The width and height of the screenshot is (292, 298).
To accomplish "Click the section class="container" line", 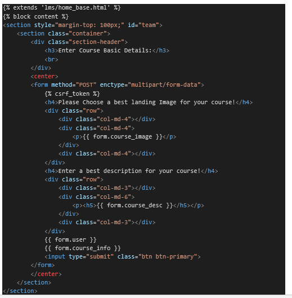I will pyautogui.click(x=64, y=33).
